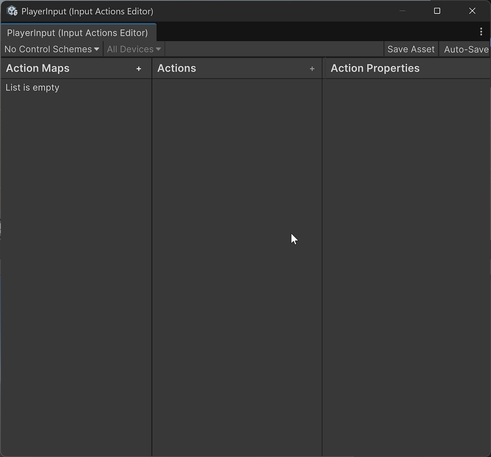Select the List is empty entry
This screenshot has width=491, height=457.
32,87
